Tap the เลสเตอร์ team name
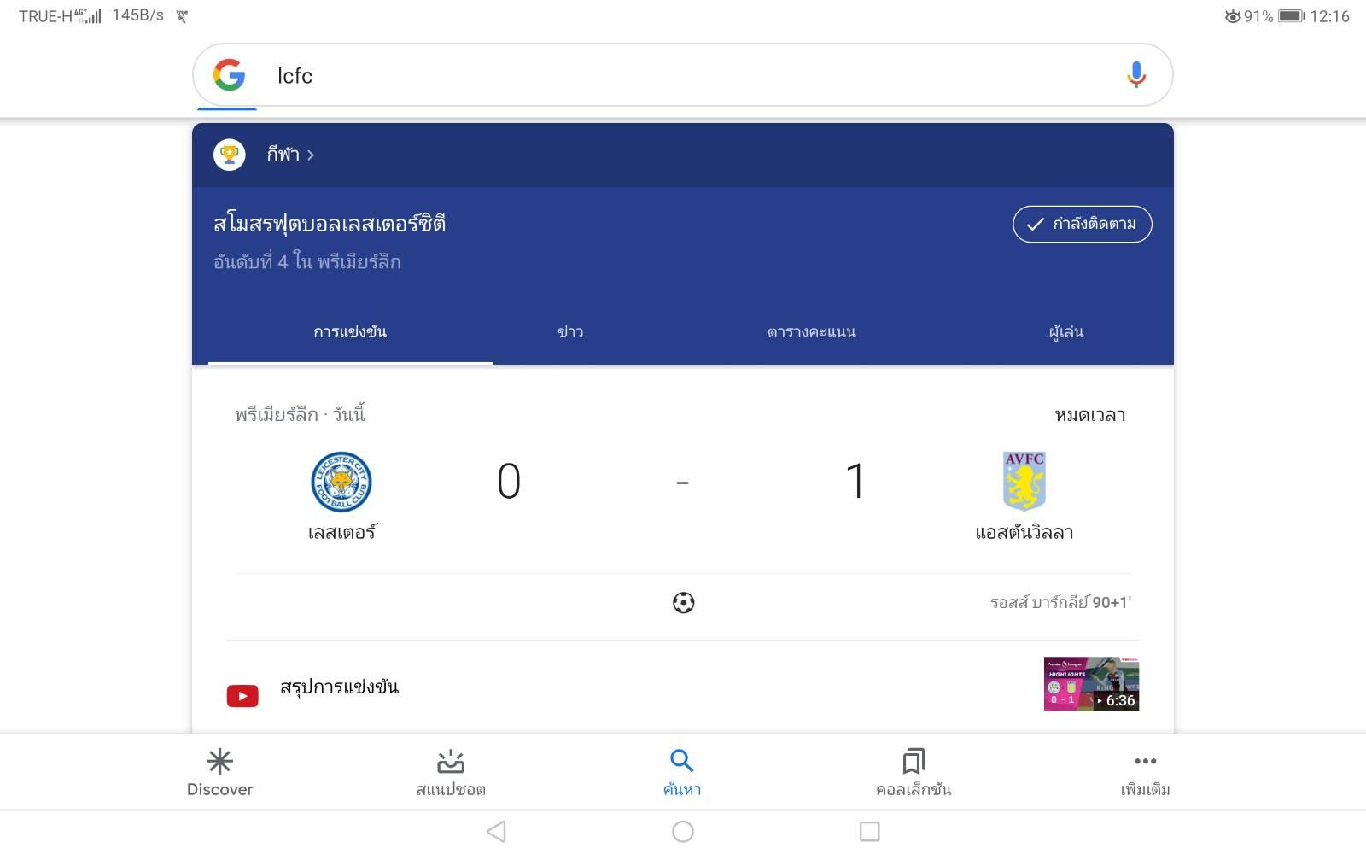Image resolution: width=1366 pixels, height=854 pixels. click(x=341, y=532)
